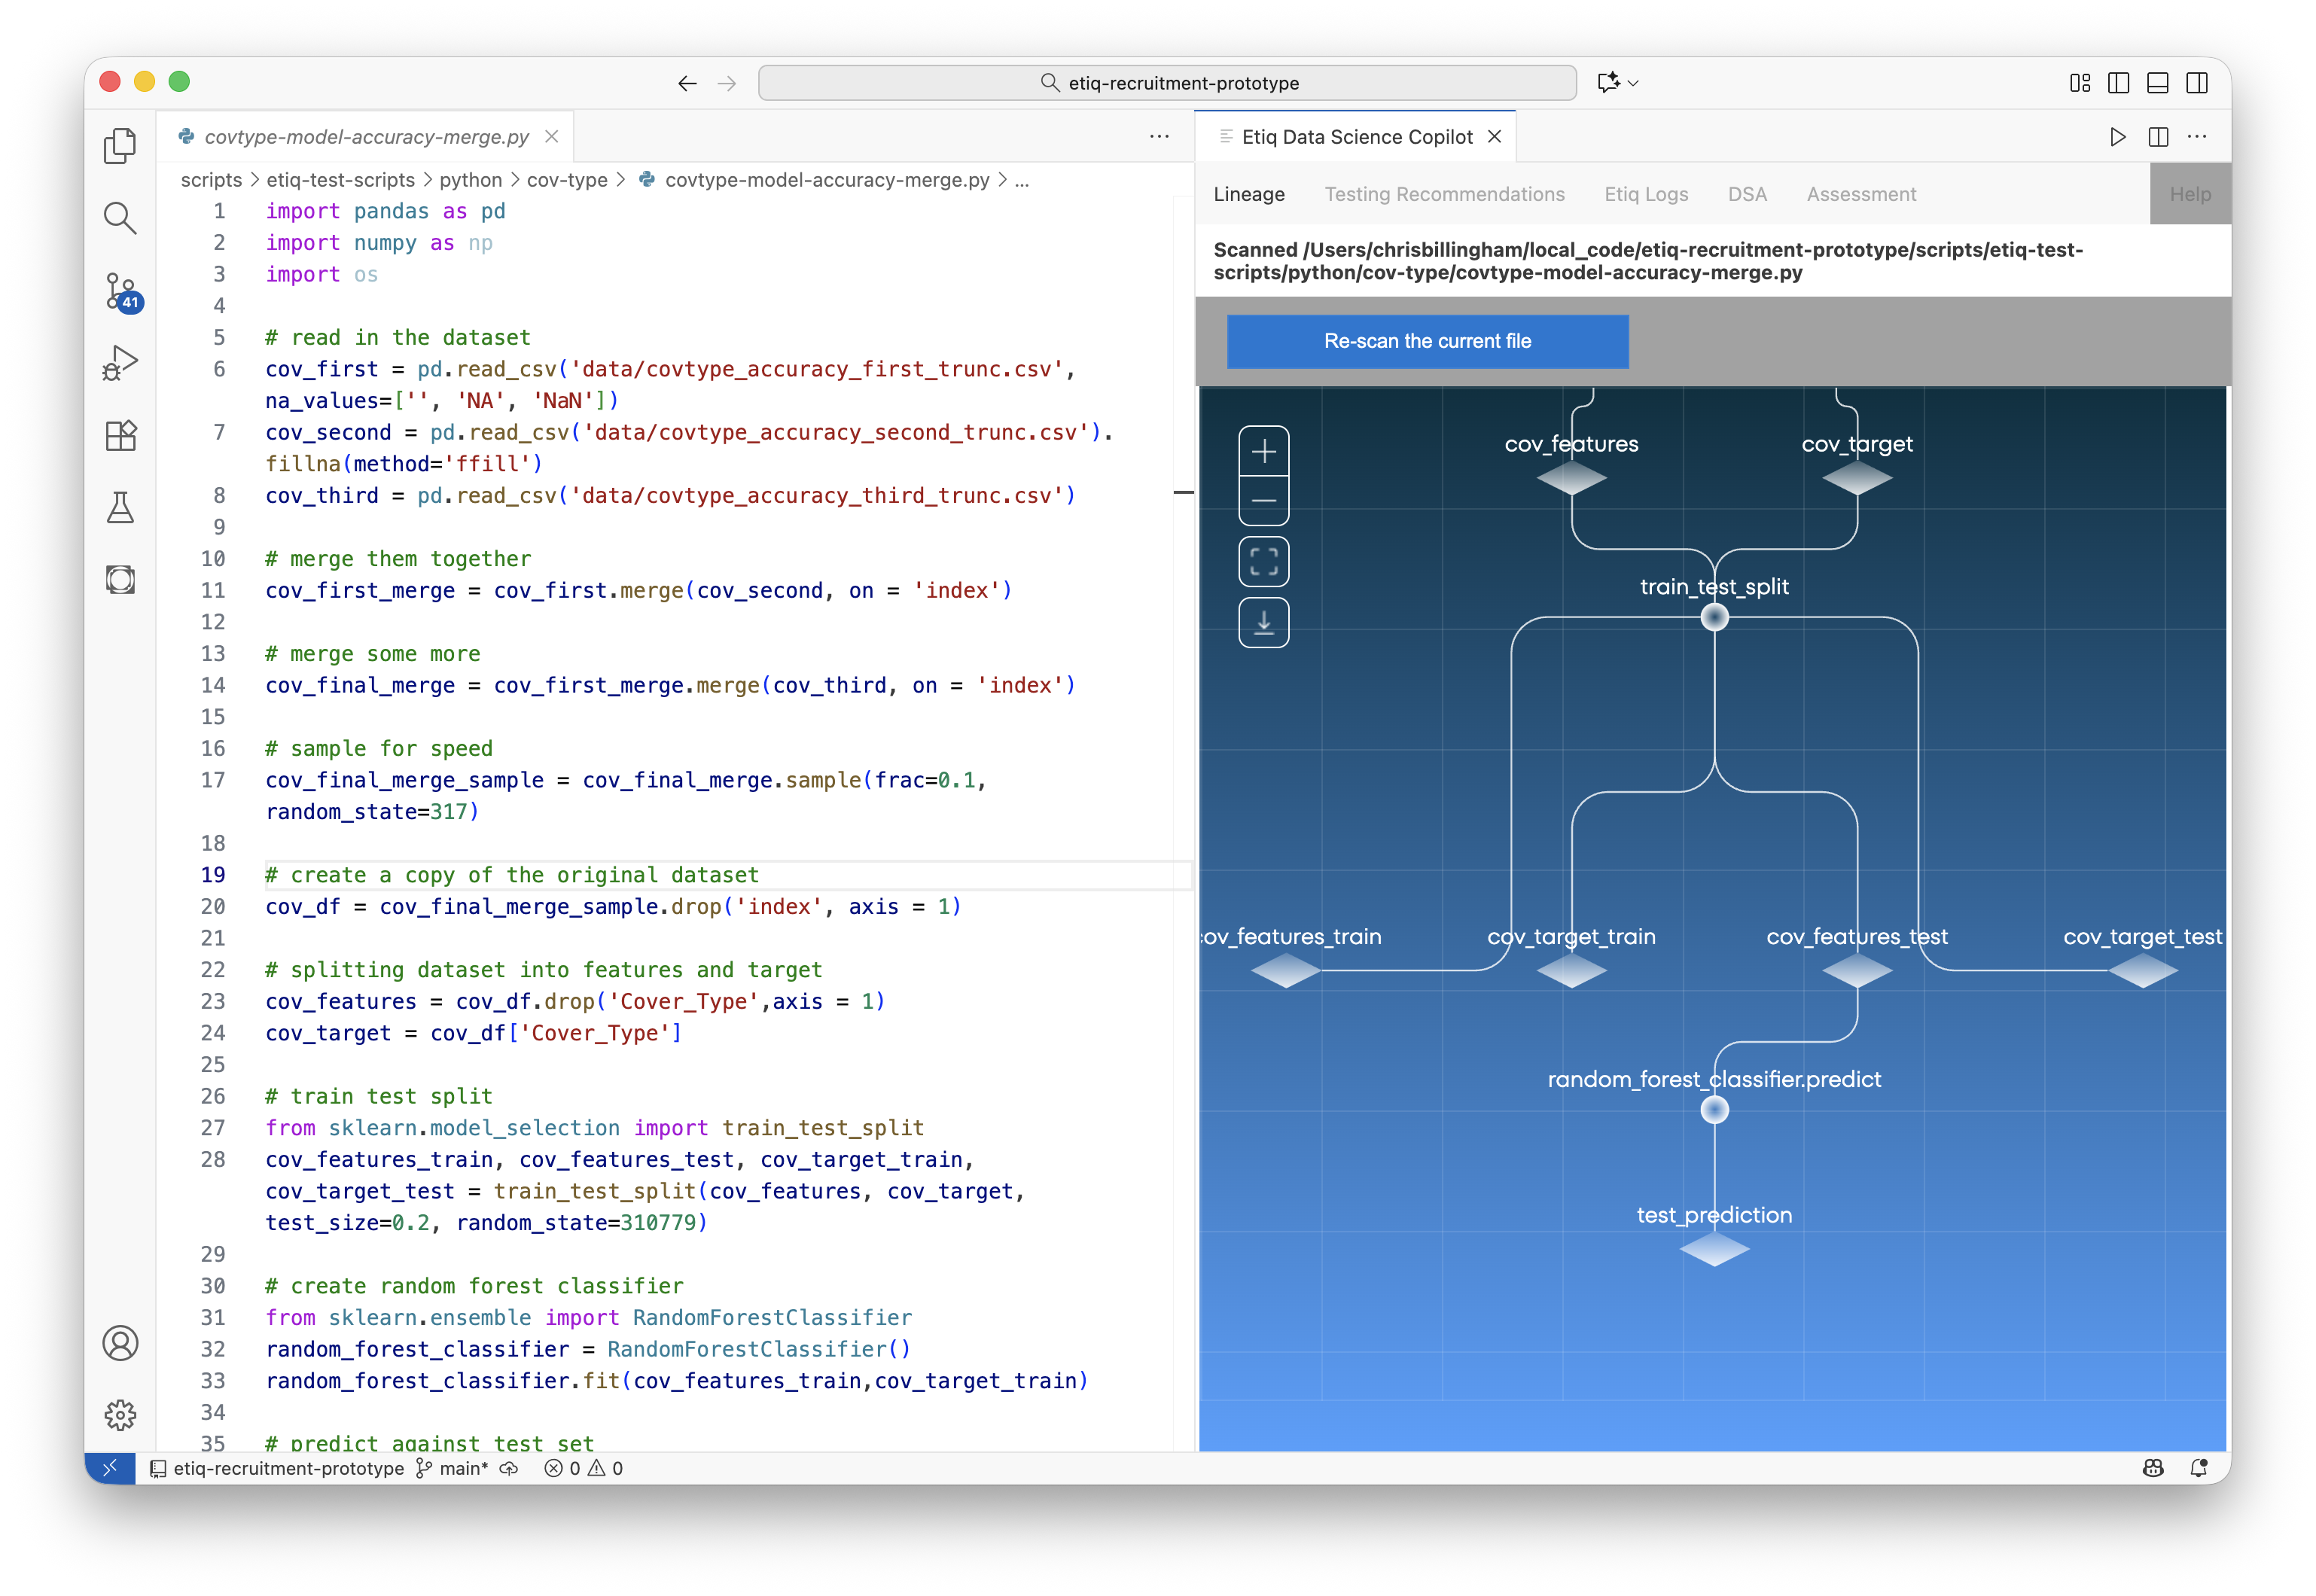The width and height of the screenshot is (2316, 1596).
Task: Toggle the primary side bar layout
Action: point(2118,83)
